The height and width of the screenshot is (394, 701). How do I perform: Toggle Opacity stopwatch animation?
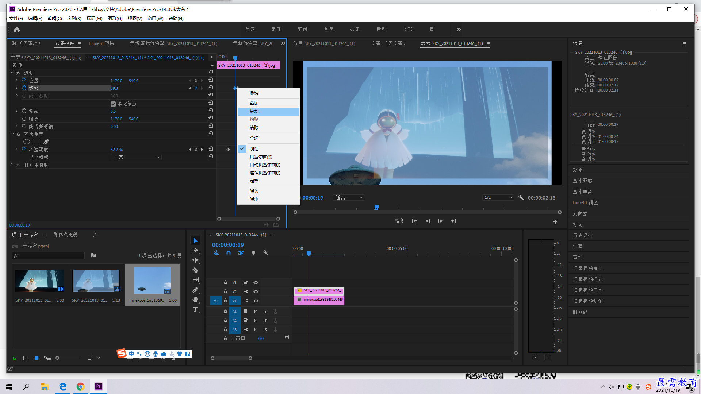pos(24,149)
